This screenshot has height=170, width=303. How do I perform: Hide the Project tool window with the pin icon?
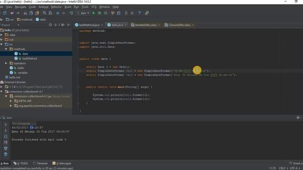click(x=69, y=25)
